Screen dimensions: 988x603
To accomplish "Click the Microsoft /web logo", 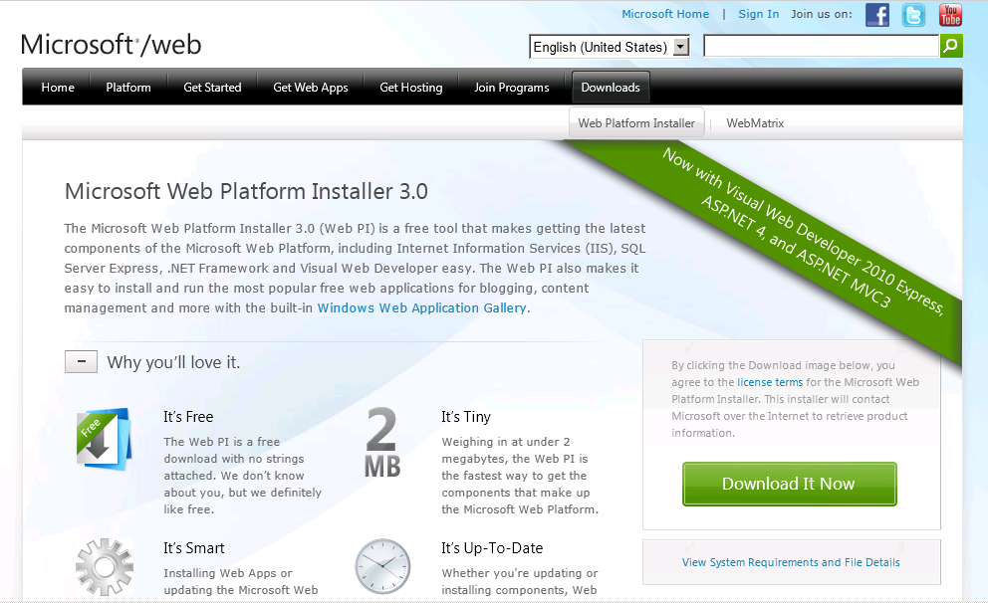I will (x=111, y=45).
